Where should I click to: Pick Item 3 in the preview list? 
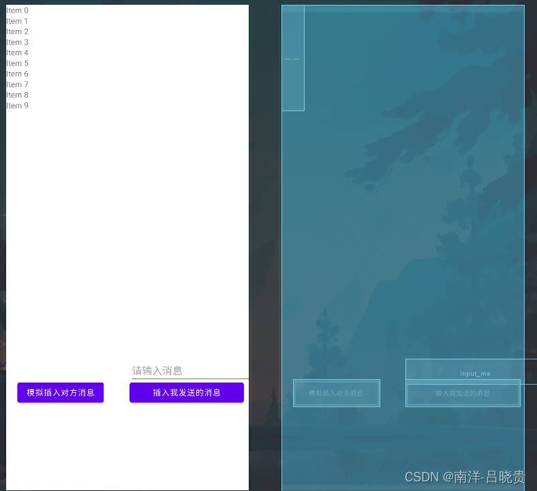(18, 42)
